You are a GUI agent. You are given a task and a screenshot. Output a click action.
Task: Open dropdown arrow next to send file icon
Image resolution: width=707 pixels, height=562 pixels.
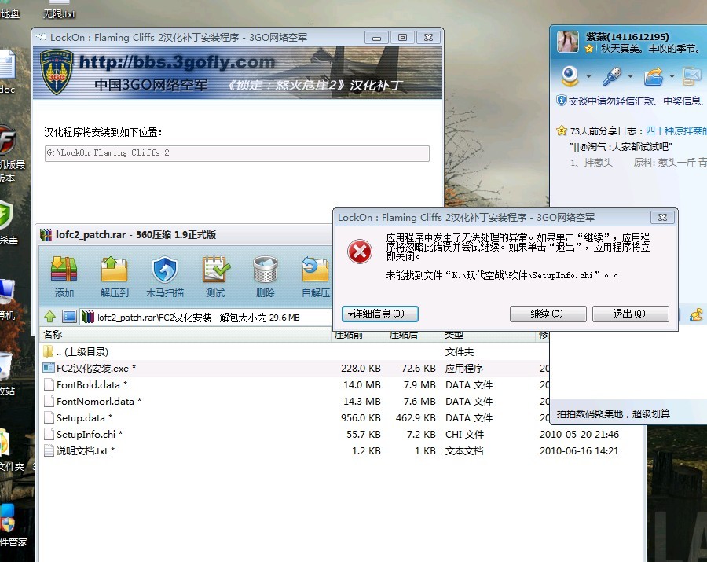672,76
